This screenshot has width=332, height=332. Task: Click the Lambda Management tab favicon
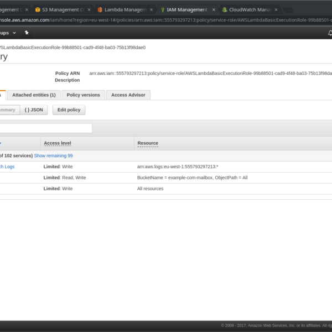coord(100,9)
